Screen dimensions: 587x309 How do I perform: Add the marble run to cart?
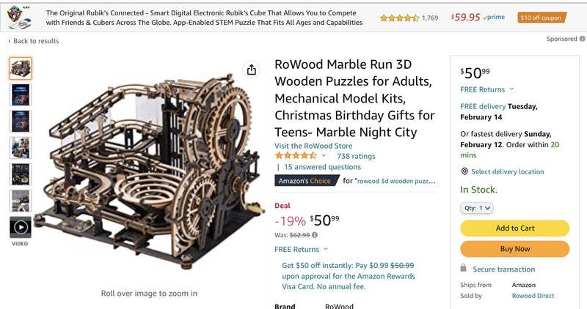pos(514,228)
